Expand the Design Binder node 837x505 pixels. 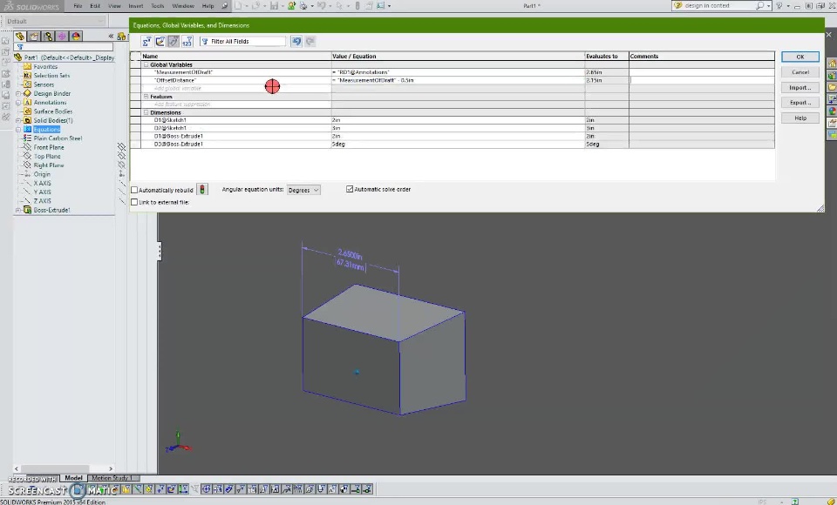[x=18, y=93]
